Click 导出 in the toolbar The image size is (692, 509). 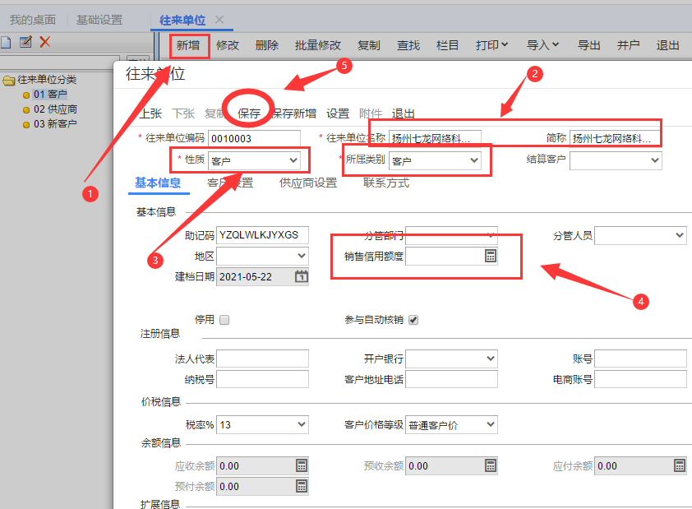(589, 45)
